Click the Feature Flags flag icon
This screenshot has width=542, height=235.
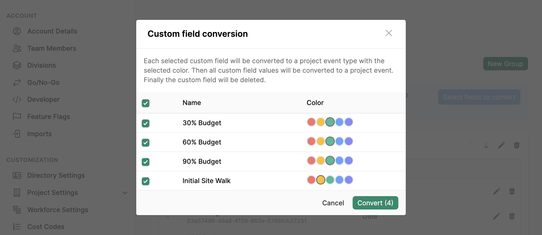click(x=17, y=117)
